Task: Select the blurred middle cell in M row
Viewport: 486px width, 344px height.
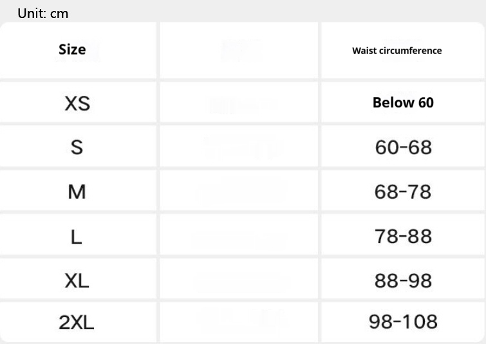Action: [x=239, y=192]
